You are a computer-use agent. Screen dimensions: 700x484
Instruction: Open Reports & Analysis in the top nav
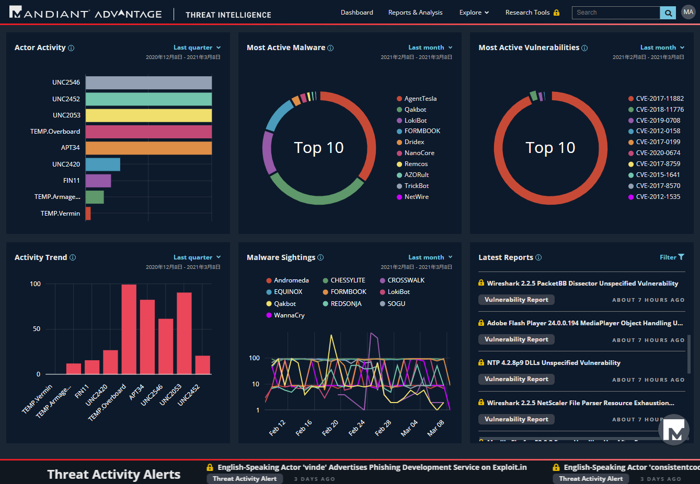(415, 13)
